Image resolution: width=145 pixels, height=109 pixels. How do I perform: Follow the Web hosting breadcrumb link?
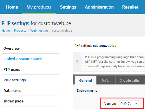click(x=39, y=31)
